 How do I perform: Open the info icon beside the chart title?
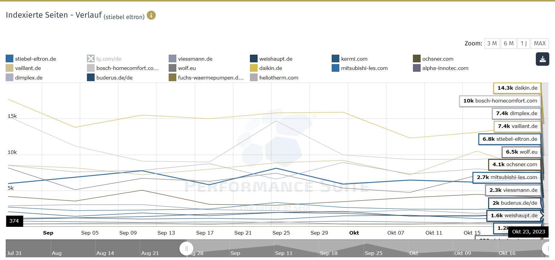[151, 15]
